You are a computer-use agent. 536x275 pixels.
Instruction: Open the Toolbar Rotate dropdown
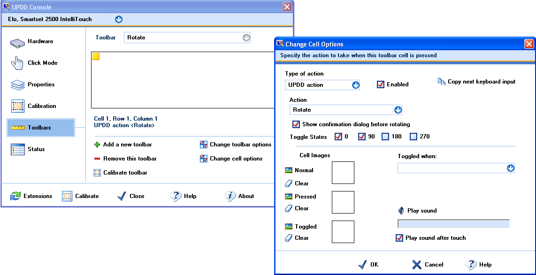[x=246, y=38]
